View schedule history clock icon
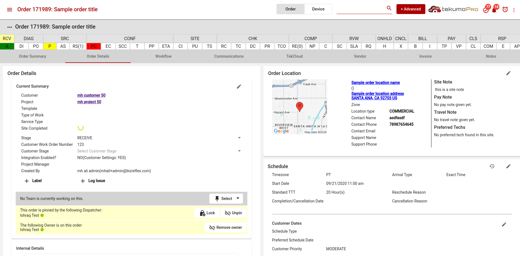The image size is (520, 256). 492,166
